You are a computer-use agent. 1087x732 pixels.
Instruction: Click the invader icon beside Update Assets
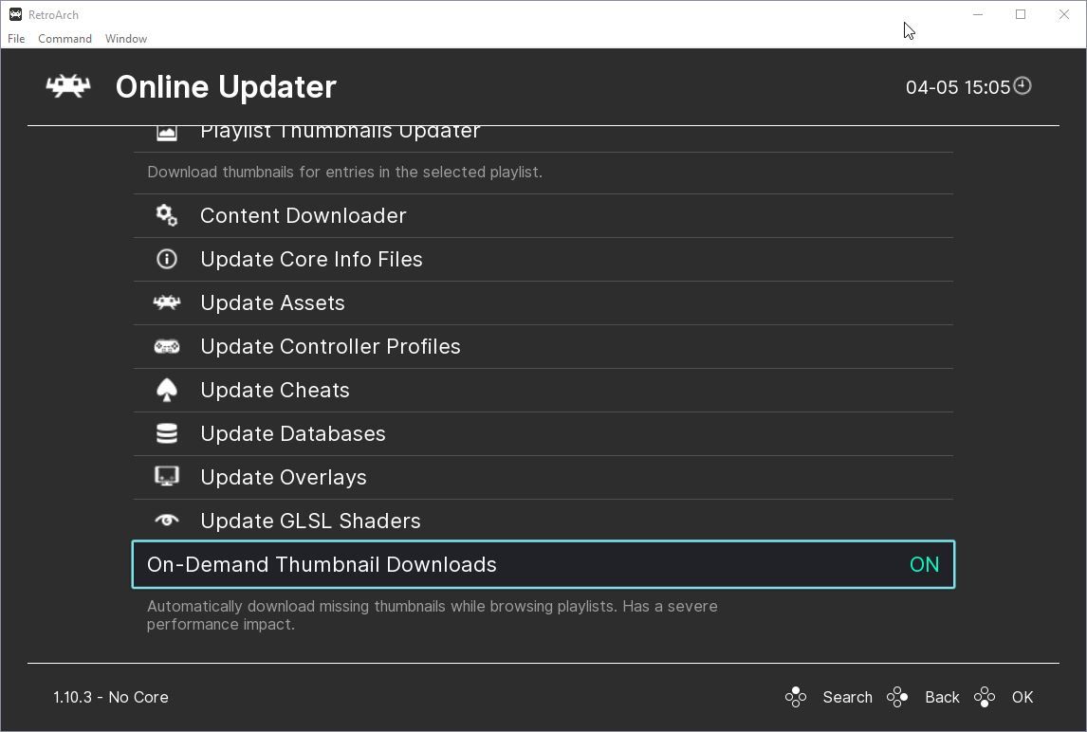pyautogui.click(x=166, y=302)
